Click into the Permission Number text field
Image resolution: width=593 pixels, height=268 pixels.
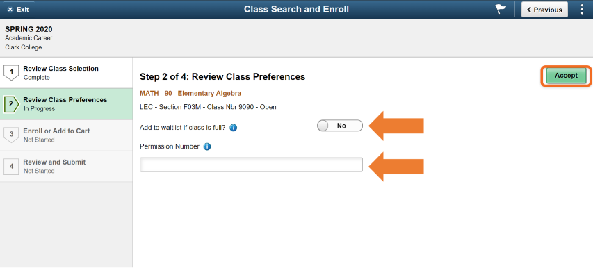(251, 165)
